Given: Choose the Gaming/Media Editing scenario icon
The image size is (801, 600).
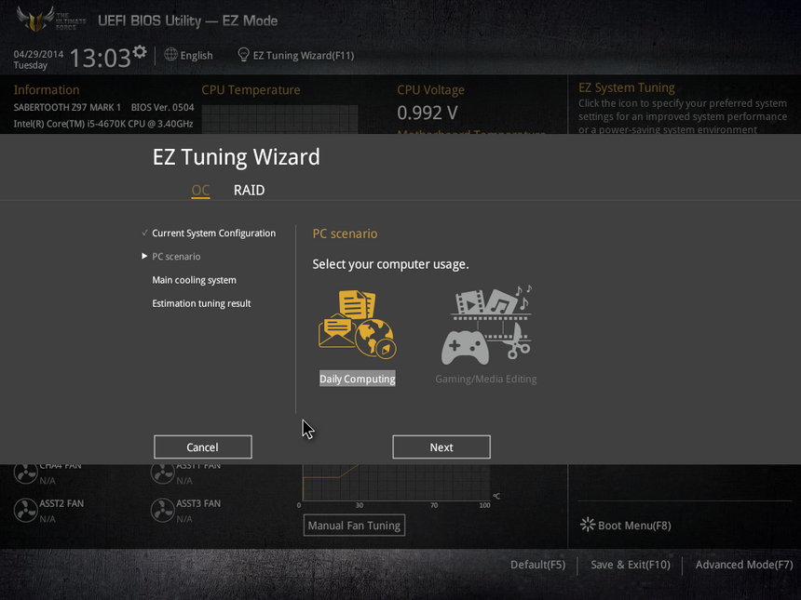Looking at the screenshot, I should click(486, 325).
